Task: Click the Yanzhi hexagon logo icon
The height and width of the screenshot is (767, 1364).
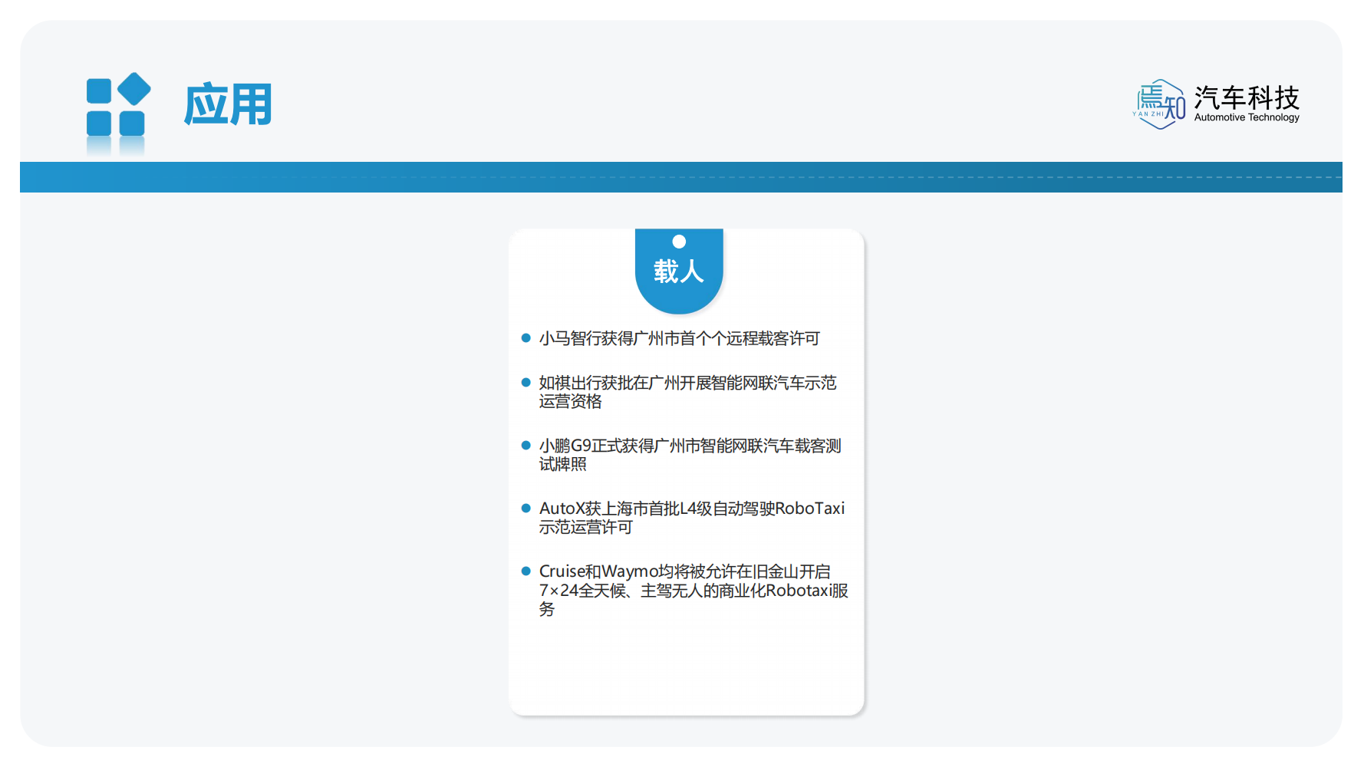Action: click(1159, 104)
